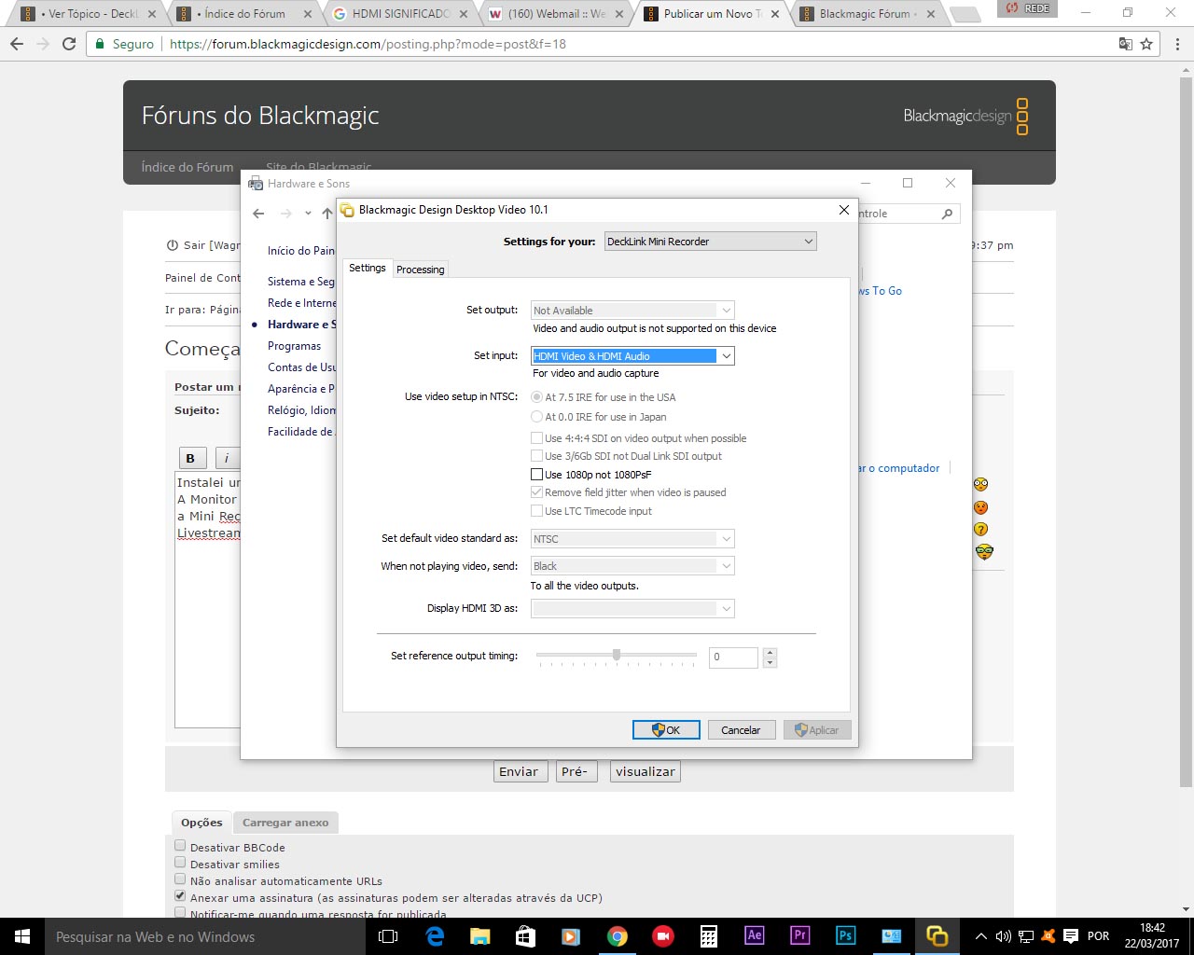Show hidden system tray icons
1194x955 pixels.
click(x=980, y=936)
